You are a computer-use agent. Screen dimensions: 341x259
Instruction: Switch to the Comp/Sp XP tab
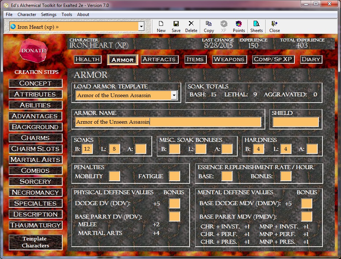pos(273,59)
